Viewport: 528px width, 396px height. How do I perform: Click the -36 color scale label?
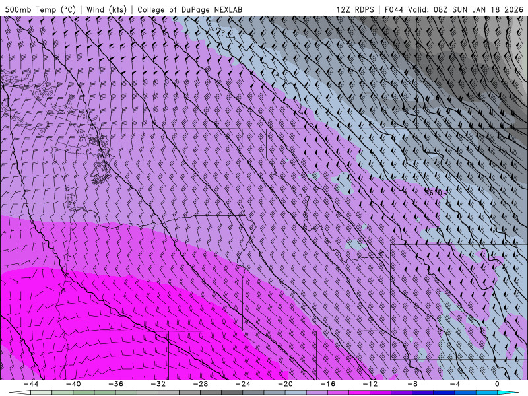tap(115, 384)
